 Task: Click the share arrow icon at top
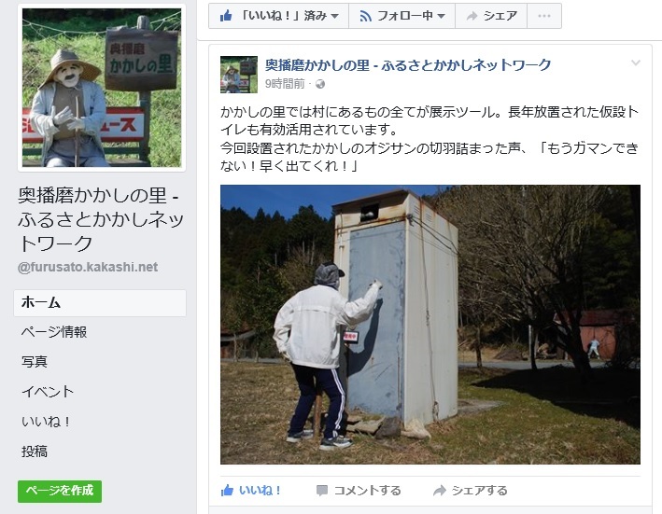click(x=472, y=16)
